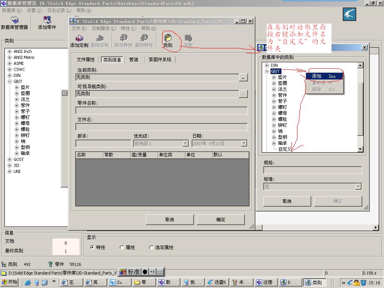Open the 标准 dropdown in category dialog
The height and width of the screenshot is (288, 384).
click(358, 187)
